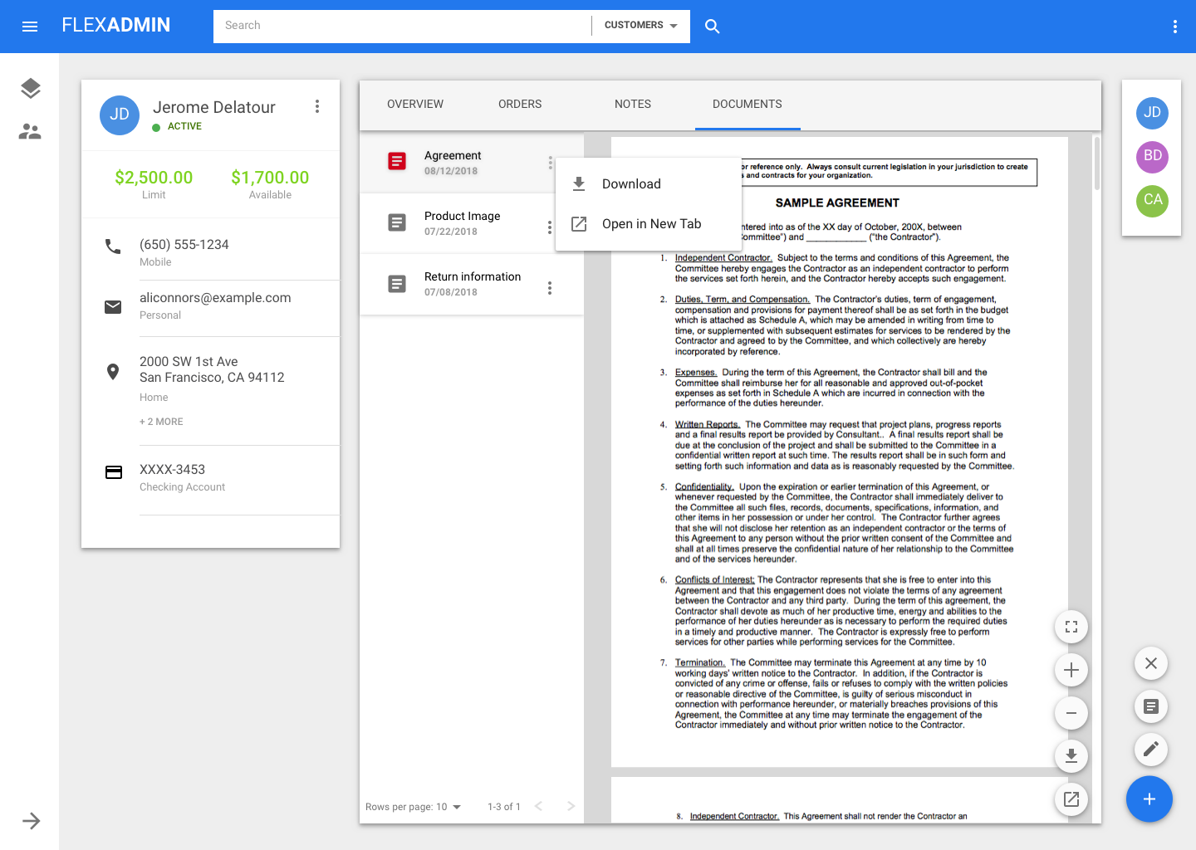Zoom in on the document with plus icon

(1071, 670)
